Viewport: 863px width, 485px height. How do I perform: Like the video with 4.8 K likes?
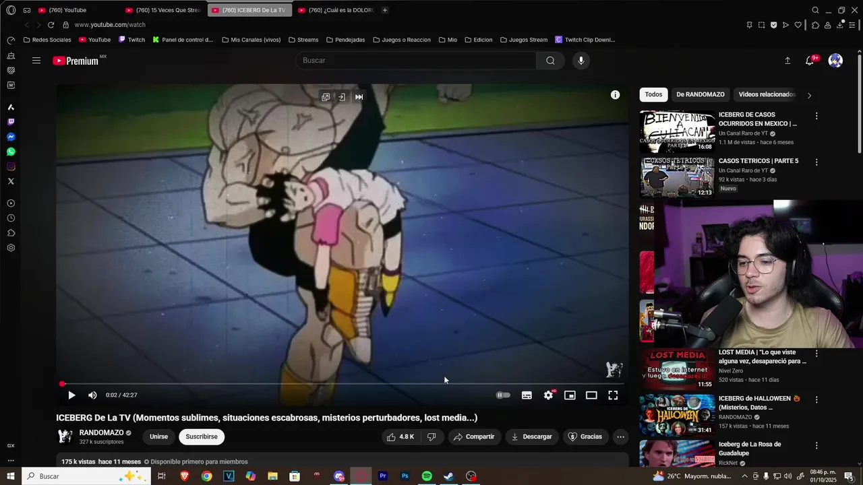400,437
